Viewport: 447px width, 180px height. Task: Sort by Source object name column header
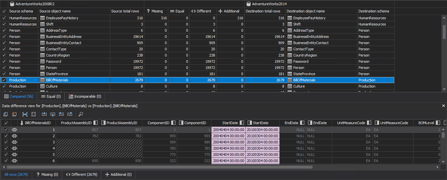click(x=74, y=11)
